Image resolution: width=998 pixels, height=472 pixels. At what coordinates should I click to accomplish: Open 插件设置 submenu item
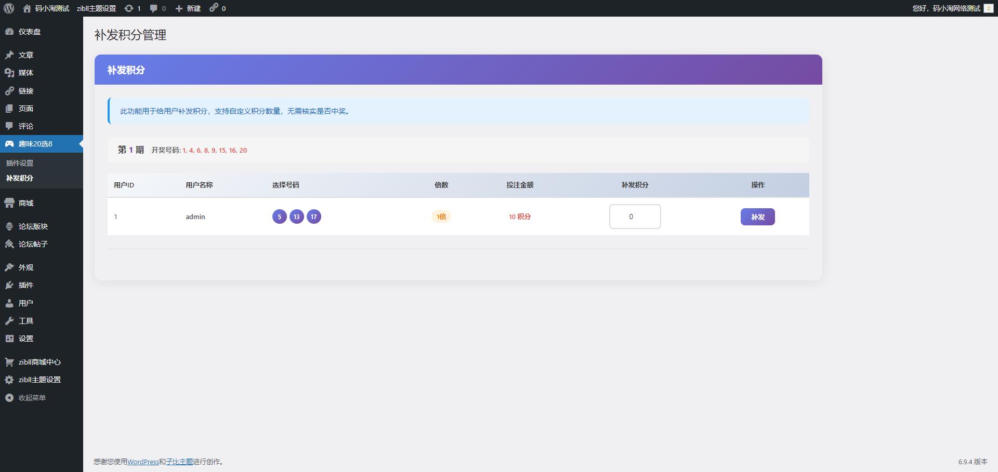pyautogui.click(x=20, y=163)
